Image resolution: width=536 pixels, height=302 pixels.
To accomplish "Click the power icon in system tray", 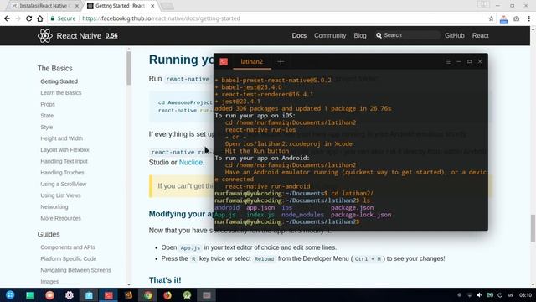I will [500, 295].
